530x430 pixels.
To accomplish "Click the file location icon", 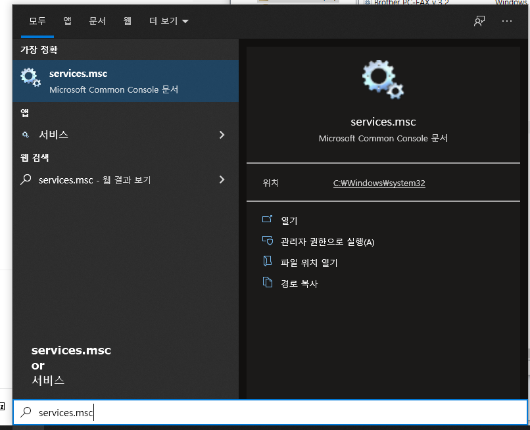I will [x=268, y=261].
